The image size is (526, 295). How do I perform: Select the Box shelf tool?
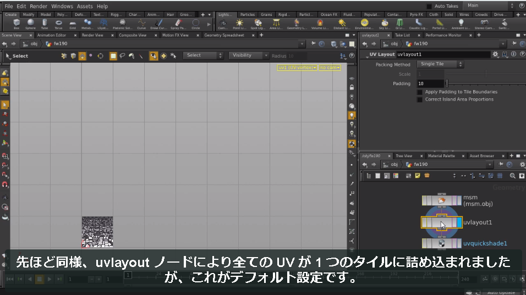pyautogui.click(x=17, y=24)
